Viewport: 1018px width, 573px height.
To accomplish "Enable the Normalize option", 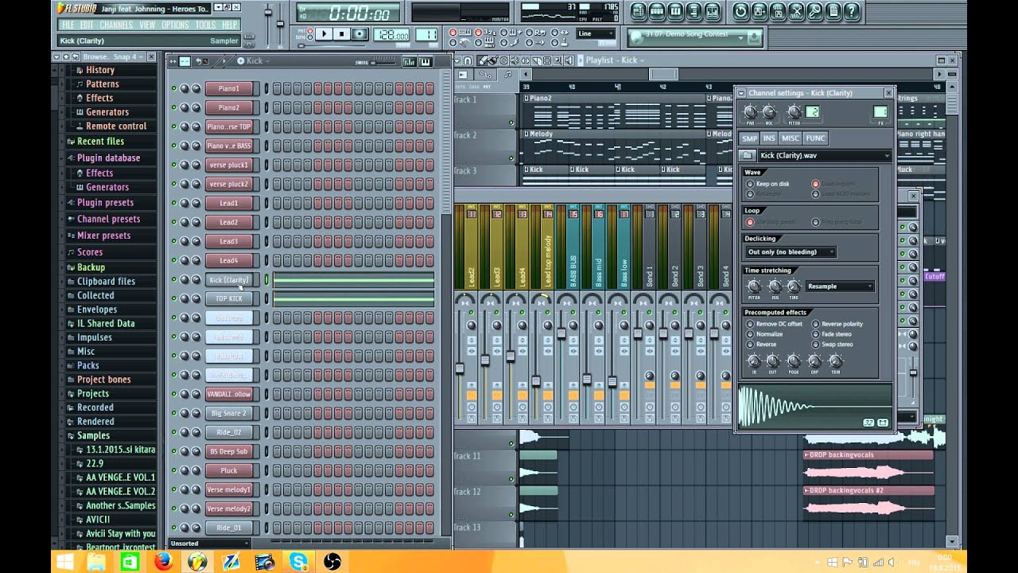I will 750,334.
